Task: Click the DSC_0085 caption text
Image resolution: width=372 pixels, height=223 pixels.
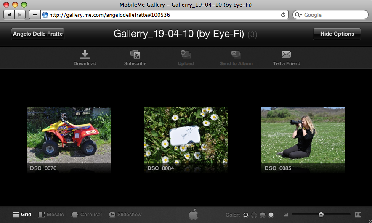Action: (x=278, y=168)
